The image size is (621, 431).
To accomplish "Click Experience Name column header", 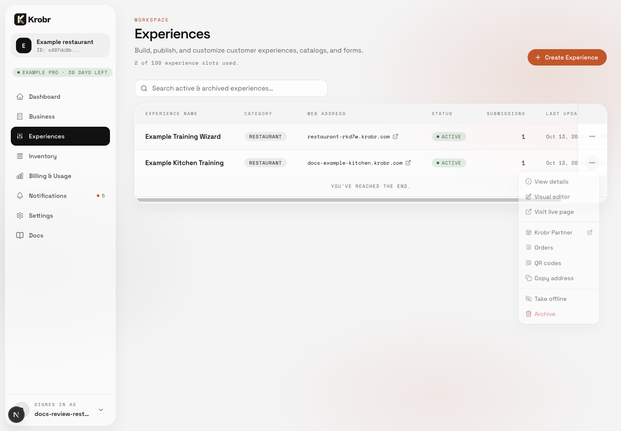I will click(171, 114).
